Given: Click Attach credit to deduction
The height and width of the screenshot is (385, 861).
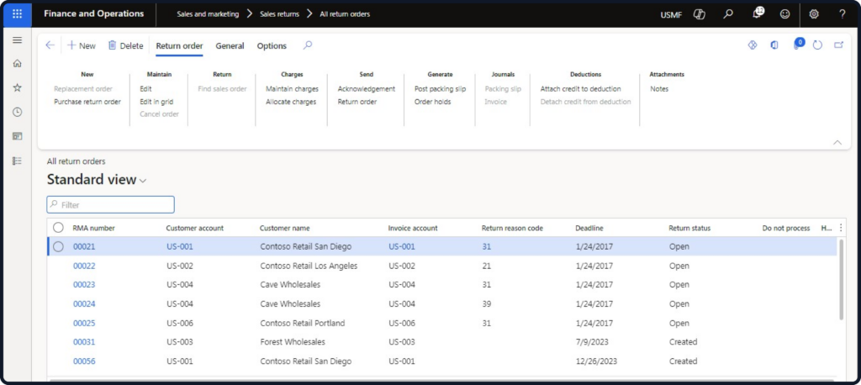Looking at the screenshot, I should 581,88.
